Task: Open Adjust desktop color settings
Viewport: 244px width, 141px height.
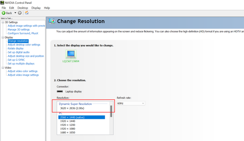Action: (x=24, y=45)
